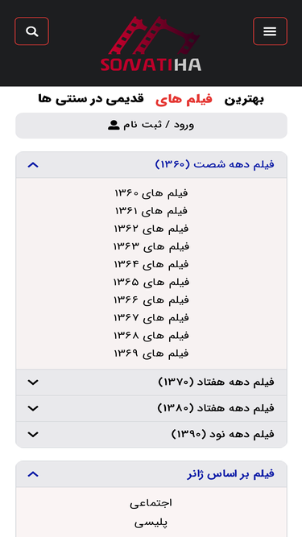
Task: Expand the فیلم دهه نود (۱۳۹۰) chevron
Action: [x=33, y=434]
